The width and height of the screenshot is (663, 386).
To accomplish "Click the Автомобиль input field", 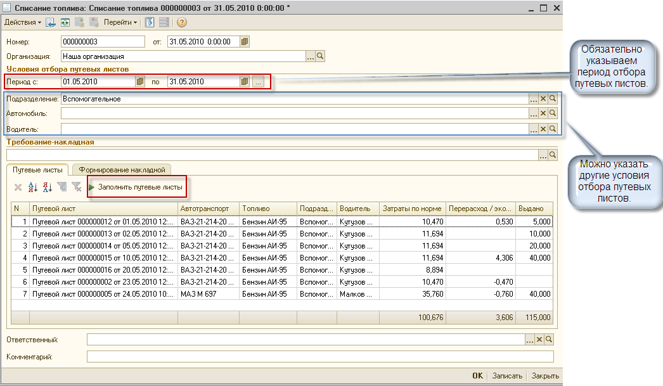I will (x=295, y=113).
